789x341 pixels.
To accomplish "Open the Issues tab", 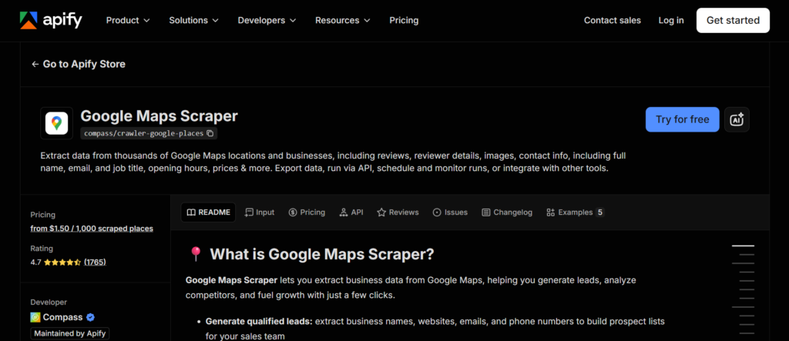I will tap(450, 212).
